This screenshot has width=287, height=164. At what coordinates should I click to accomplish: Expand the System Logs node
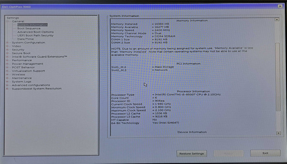(7, 81)
